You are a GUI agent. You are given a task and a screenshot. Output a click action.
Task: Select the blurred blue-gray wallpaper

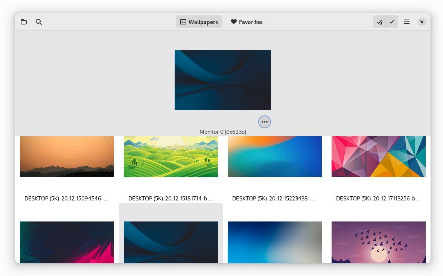pyautogui.click(x=275, y=242)
